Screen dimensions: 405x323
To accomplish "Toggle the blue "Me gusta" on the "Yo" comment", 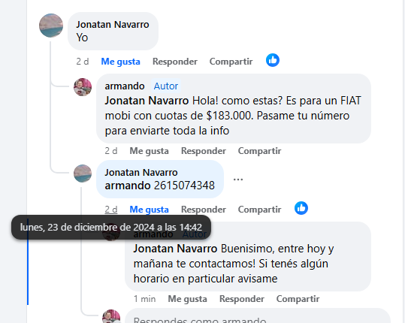I will (120, 62).
